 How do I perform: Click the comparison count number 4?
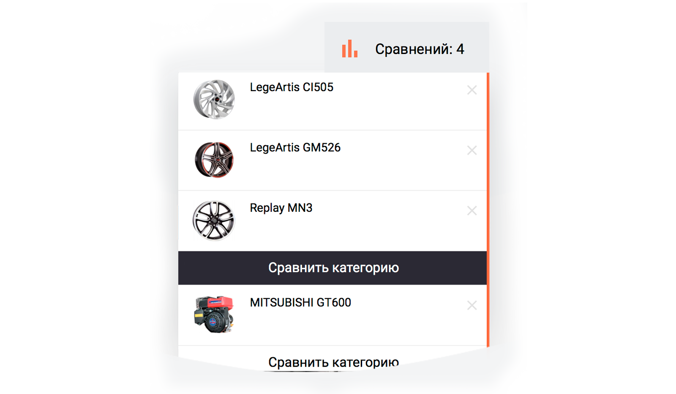click(x=460, y=49)
